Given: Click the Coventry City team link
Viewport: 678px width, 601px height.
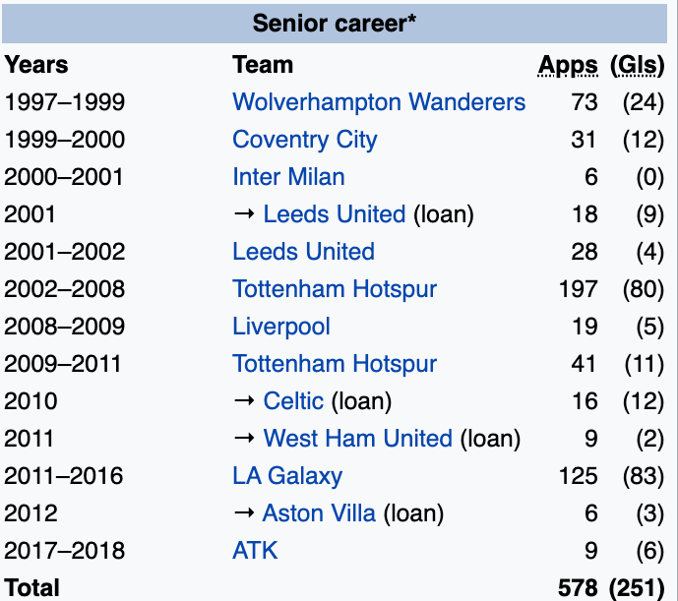Looking at the screenshot, I should pyautogui.click(x=304, y=140).
